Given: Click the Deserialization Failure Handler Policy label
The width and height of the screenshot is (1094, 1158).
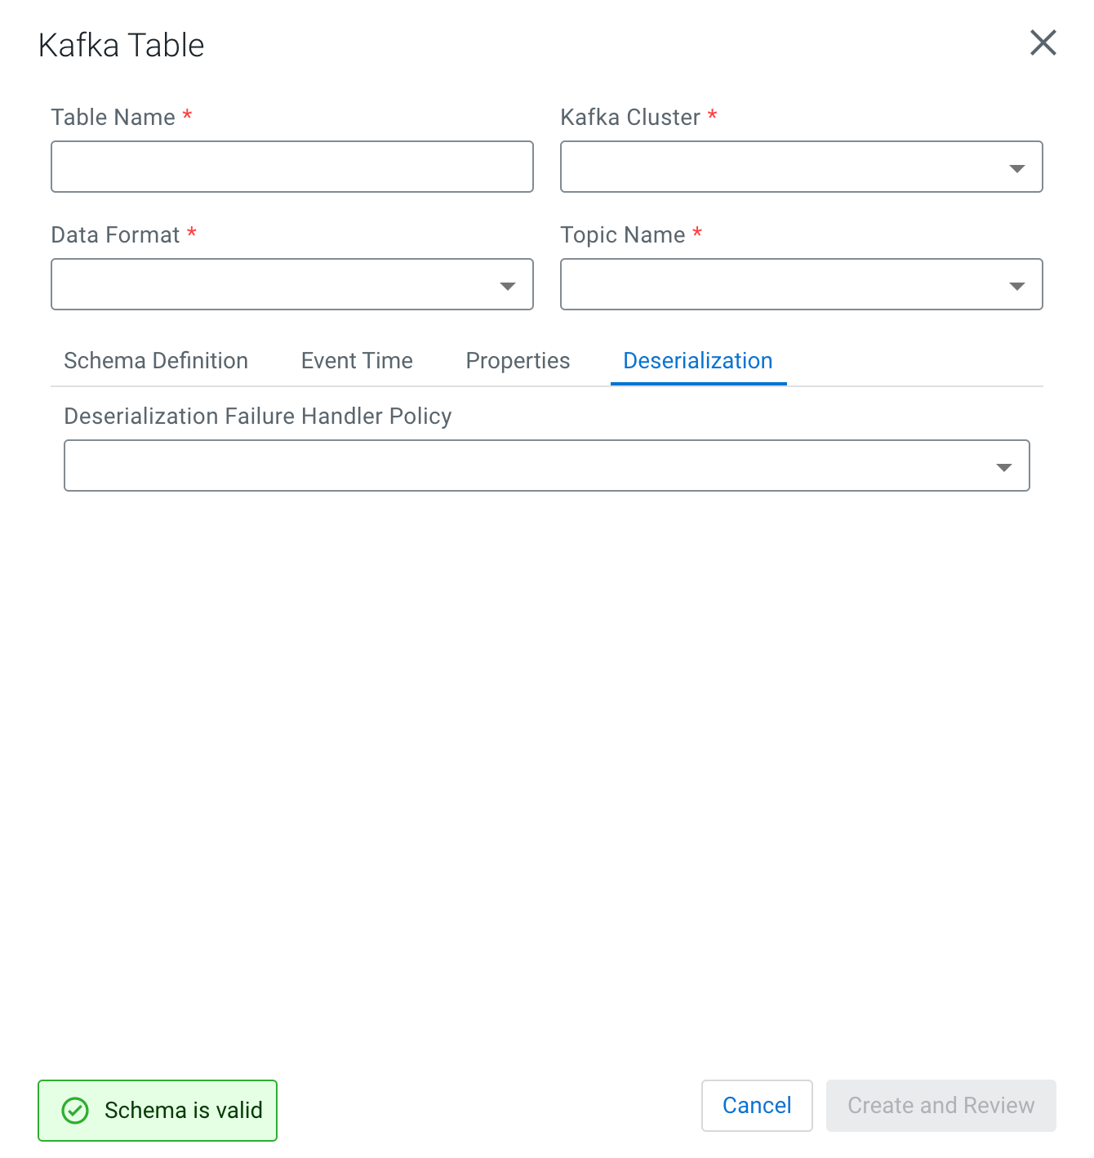Looking at the screenshot, I should tap(258, 416).
